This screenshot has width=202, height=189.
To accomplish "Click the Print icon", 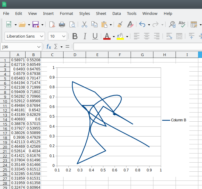I will click(62, 25).
